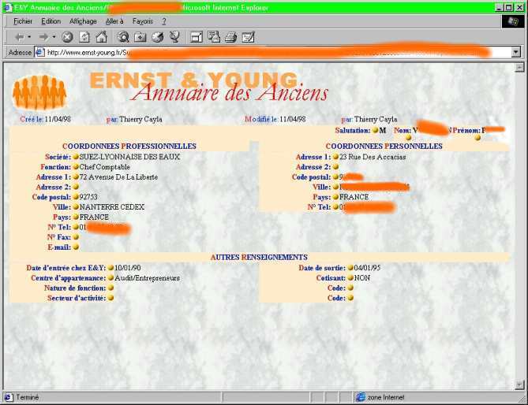528x405 pixels.
Task: Stop loading the page
Action: point(67,37)
